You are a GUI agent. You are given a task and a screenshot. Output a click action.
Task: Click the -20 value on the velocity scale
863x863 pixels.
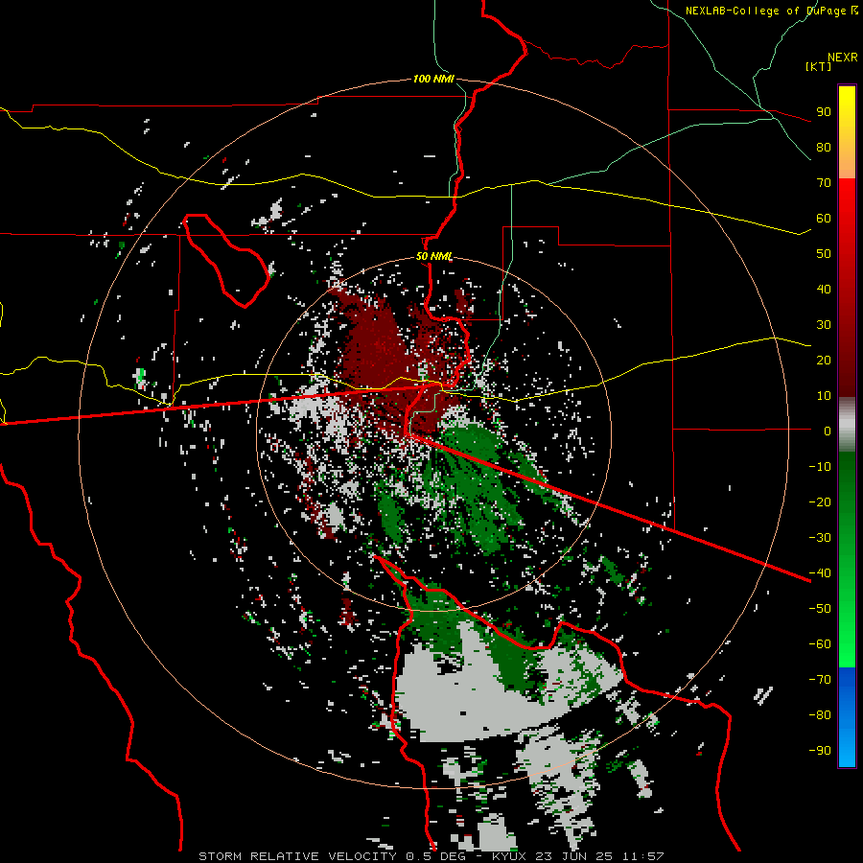click(x=820, y=501)
